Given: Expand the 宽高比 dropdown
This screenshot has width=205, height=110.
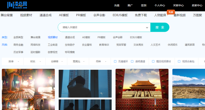Looking at the screenshot, I should 78,62.
